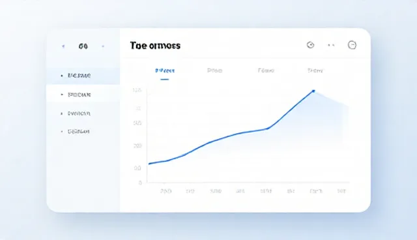Open the two-dot more options icon
This screenshot has height=240, width=417.
[x=331, y=45]
